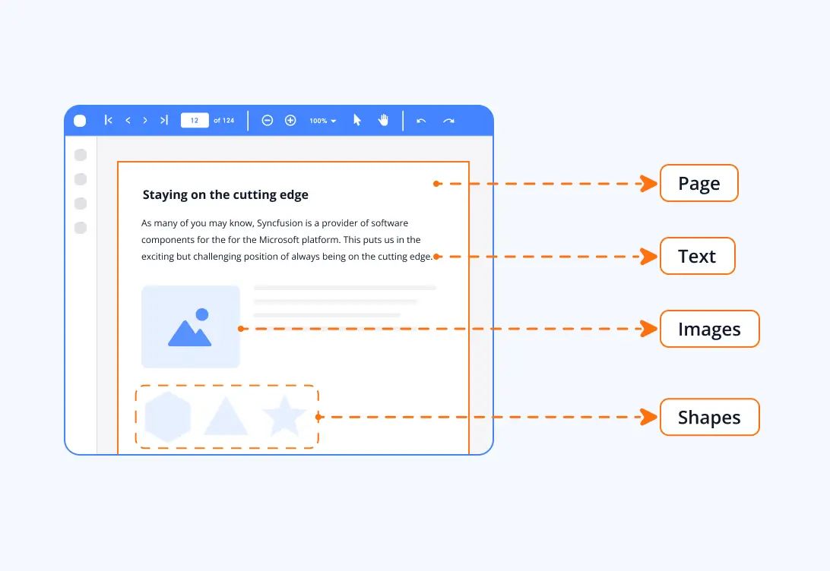Go to the previous page

[126, 120]
